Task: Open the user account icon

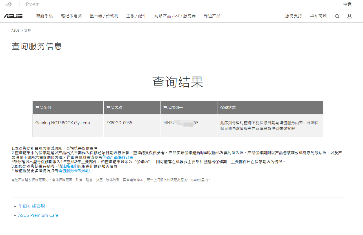Action: (349, 16)
